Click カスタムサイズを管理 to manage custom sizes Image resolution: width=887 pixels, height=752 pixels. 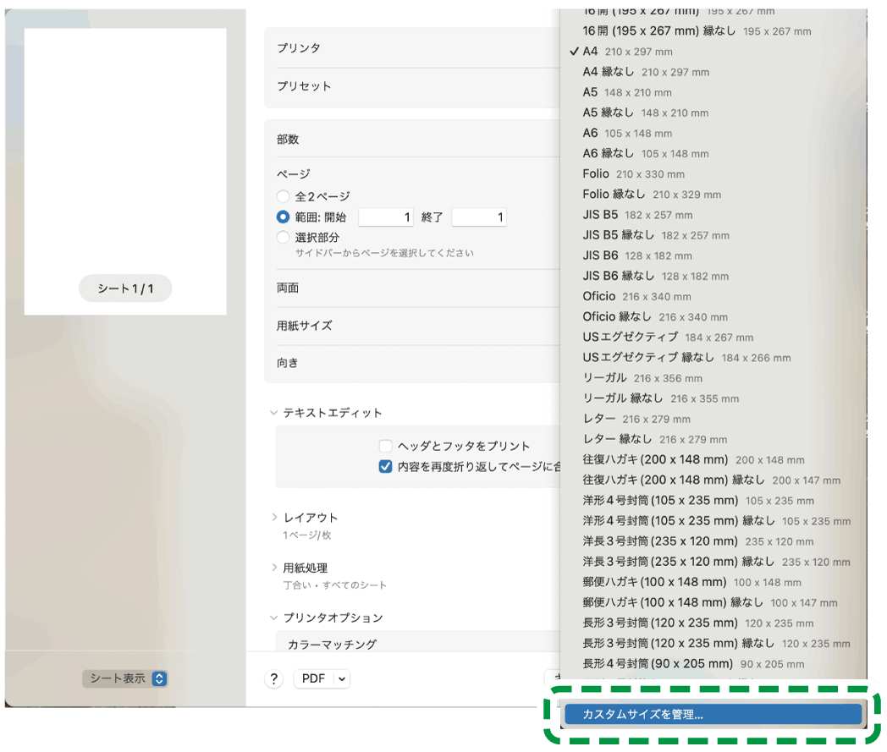(713, 714)
